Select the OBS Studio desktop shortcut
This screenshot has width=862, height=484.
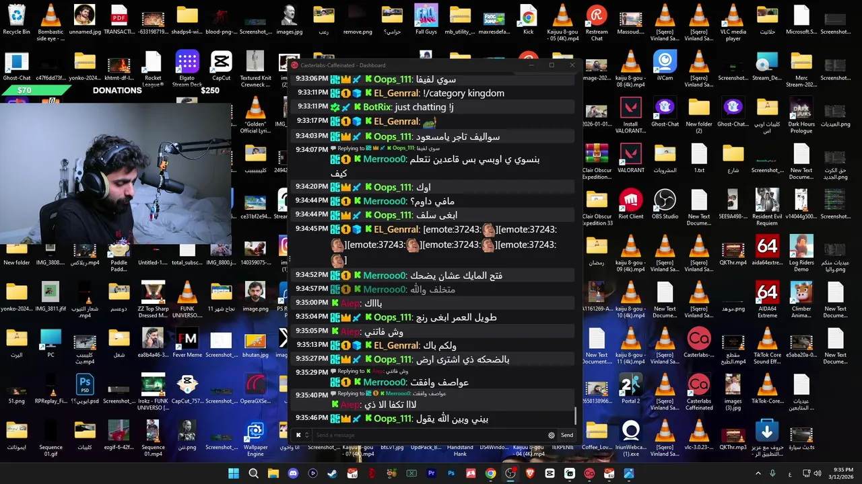(x=665, y=204)
